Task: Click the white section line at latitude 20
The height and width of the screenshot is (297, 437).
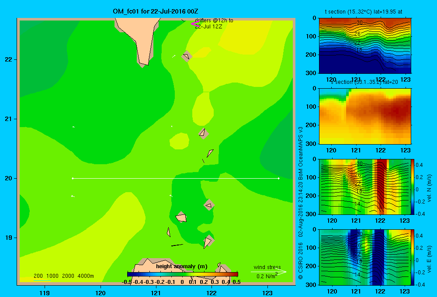Action: 176,178
